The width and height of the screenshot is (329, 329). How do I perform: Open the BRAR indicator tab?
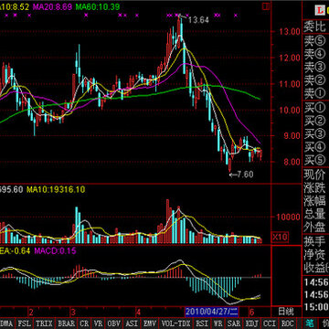pyautogui.click(x=66, y=324)
